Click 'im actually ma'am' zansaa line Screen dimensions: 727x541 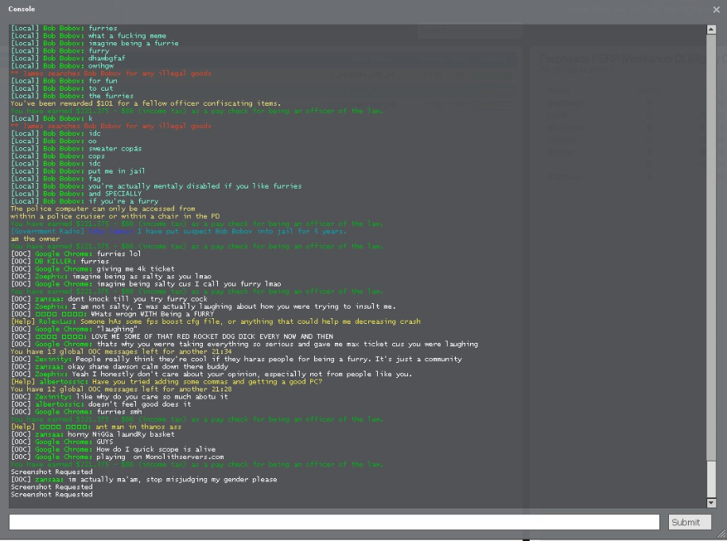[x=144, y=480]
